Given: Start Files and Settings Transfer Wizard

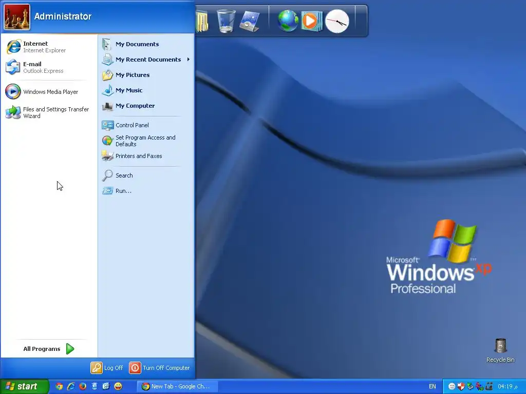Looking at the screenshot, I should pyautogui.click(x=49, y=112).
